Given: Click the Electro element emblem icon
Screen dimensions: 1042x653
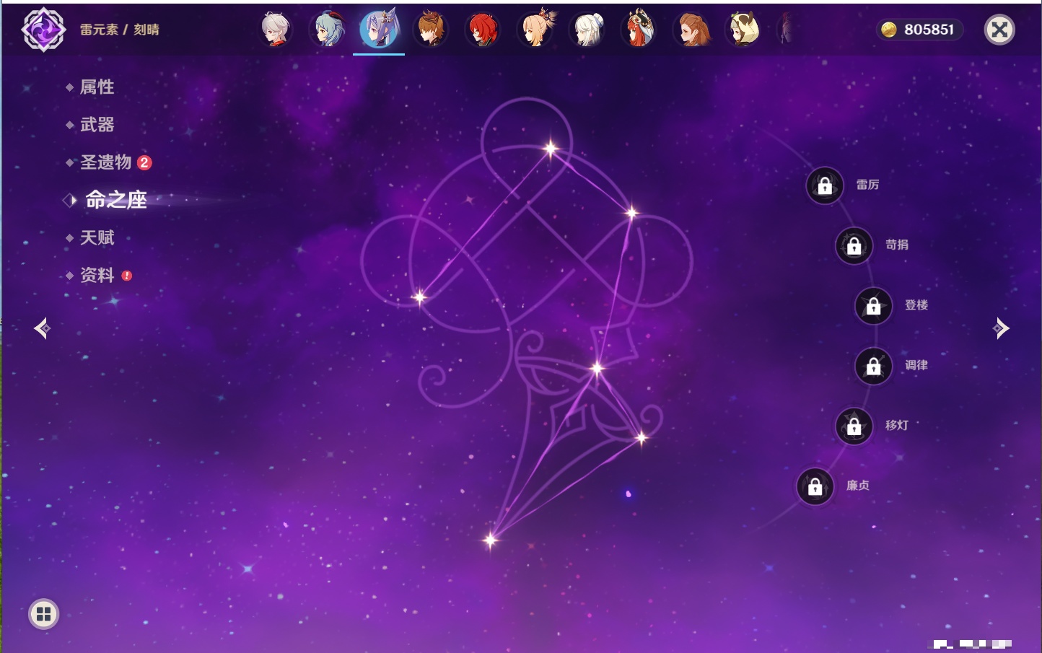Looking at the screenshot, I should coord(43,30).
